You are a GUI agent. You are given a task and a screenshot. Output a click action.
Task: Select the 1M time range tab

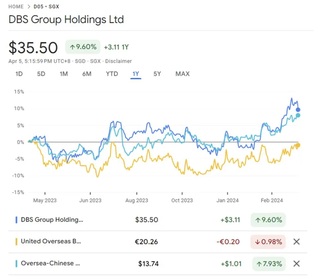click(x=64, y=74)
